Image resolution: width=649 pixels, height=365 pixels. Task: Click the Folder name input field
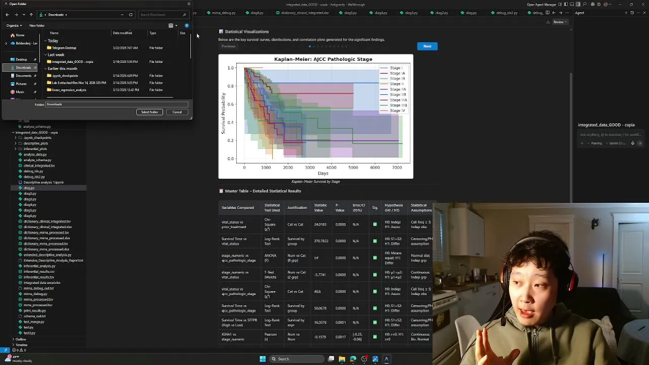(x=117, y=104)
